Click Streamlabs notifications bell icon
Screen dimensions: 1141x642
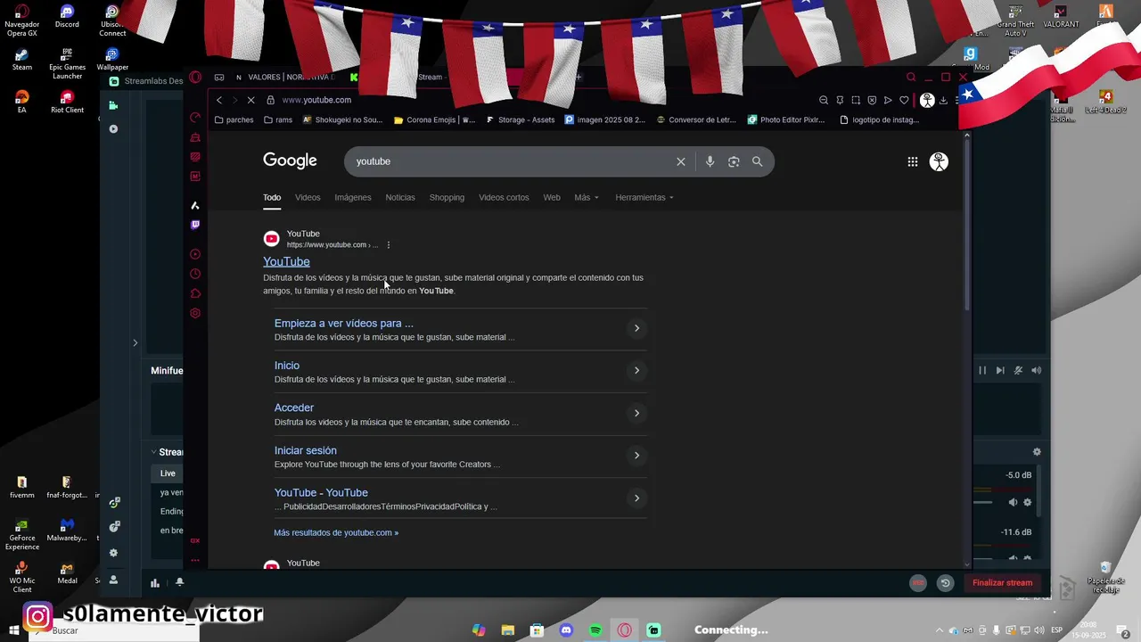pos(180,582)
